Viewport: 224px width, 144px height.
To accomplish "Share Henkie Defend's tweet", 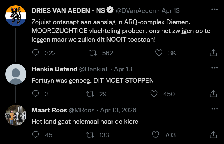I will tap(213, 94).
